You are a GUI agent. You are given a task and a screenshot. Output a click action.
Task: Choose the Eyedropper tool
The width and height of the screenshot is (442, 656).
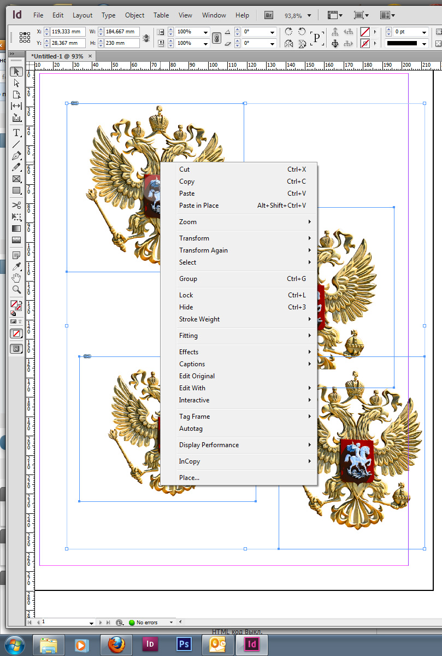coord(16,267)
